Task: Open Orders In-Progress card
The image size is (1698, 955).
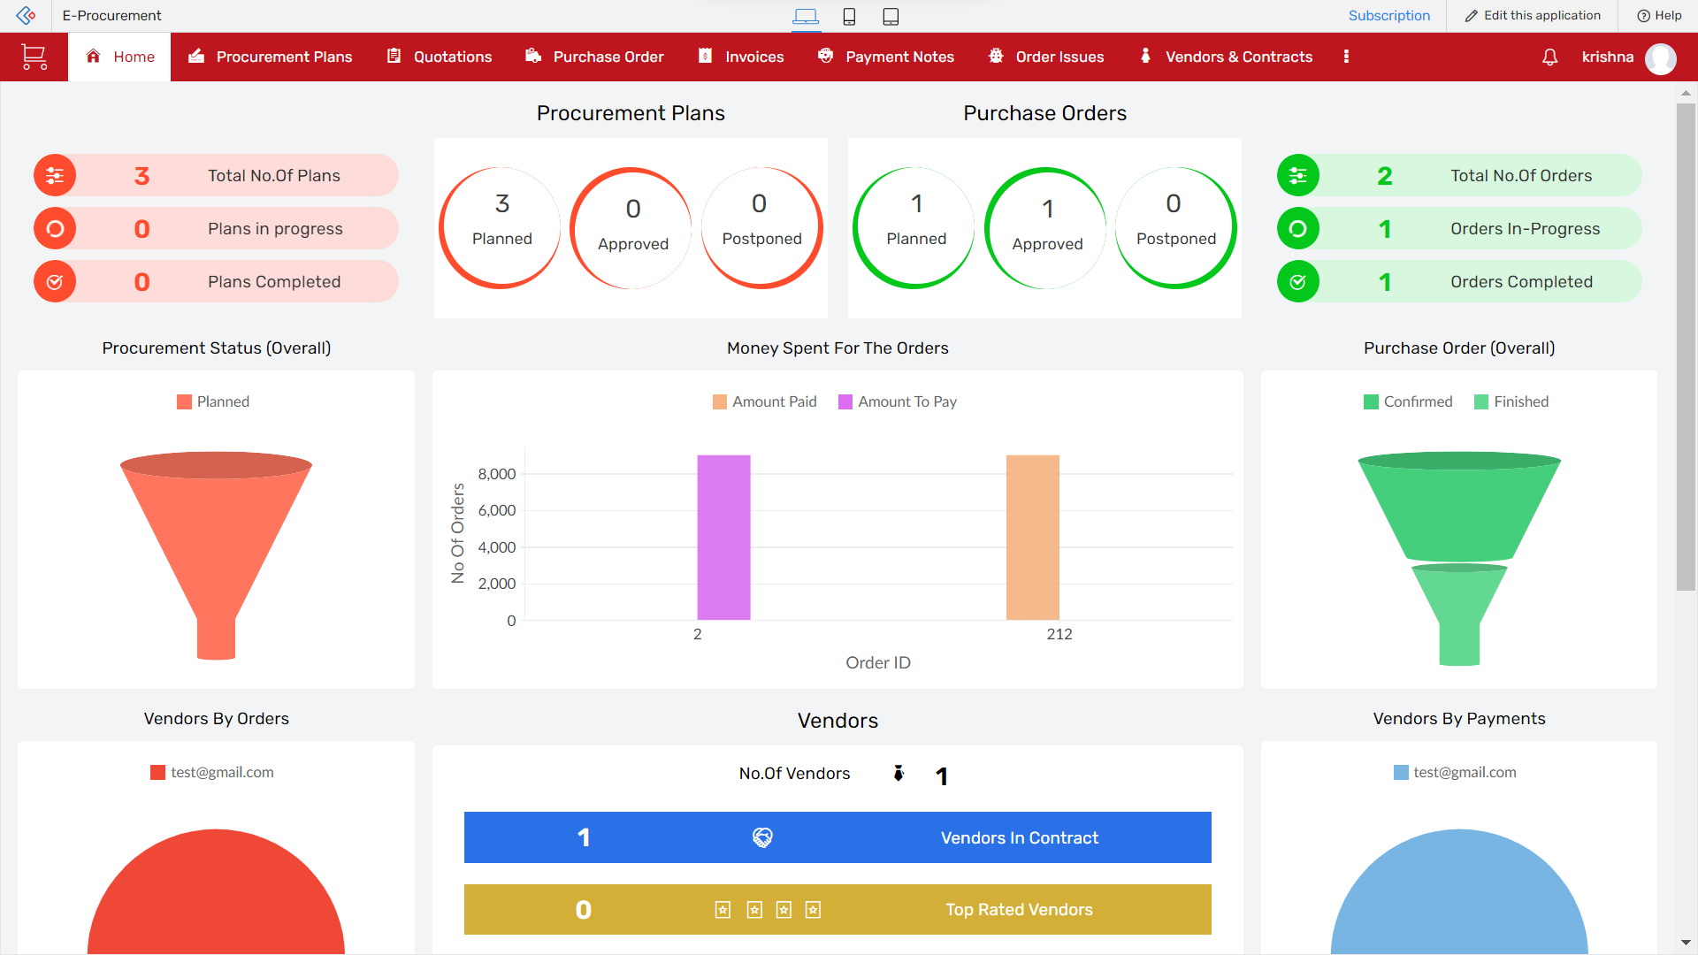Action: tap(1459, 229)
